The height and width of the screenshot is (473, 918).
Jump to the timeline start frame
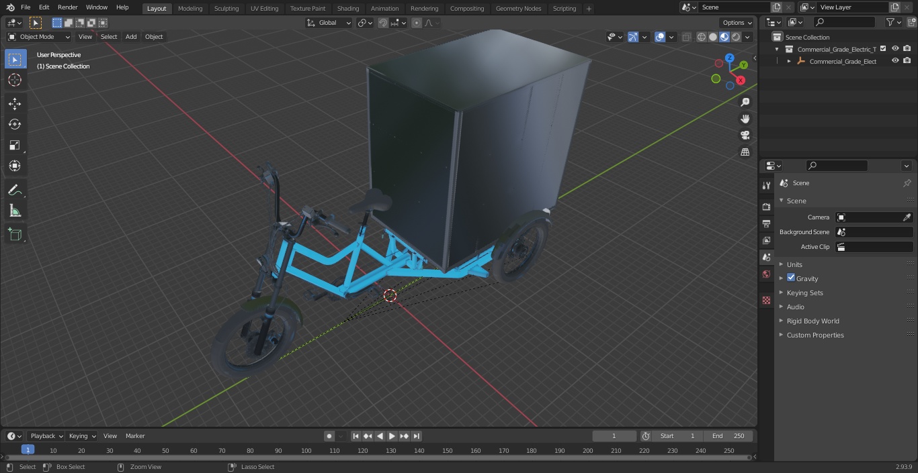tap(356, 436)
